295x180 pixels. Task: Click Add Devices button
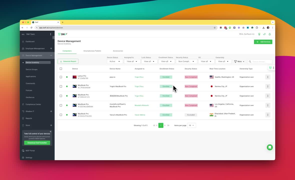263,42
